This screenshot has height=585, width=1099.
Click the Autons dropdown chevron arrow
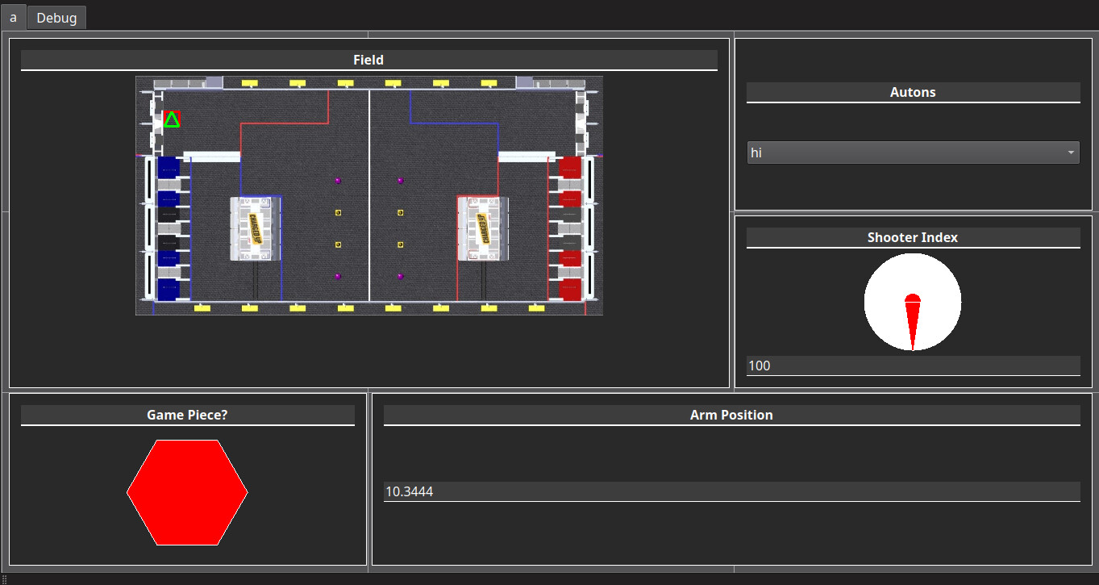[x=1071, y=153]
